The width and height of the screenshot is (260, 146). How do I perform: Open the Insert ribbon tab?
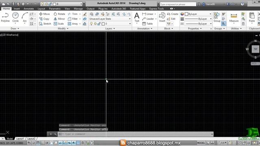17,9
